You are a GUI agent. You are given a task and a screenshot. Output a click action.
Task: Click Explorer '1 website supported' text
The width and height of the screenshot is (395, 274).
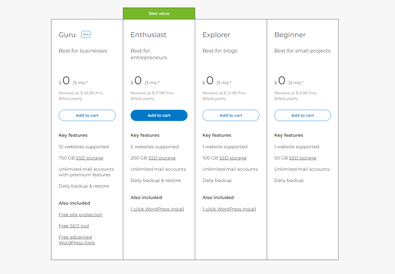[225, 147]
